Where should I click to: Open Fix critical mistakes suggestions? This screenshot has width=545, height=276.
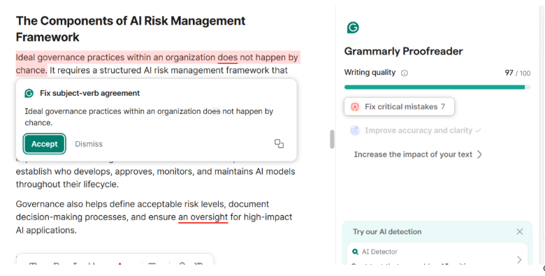click(x=399, y=107)
